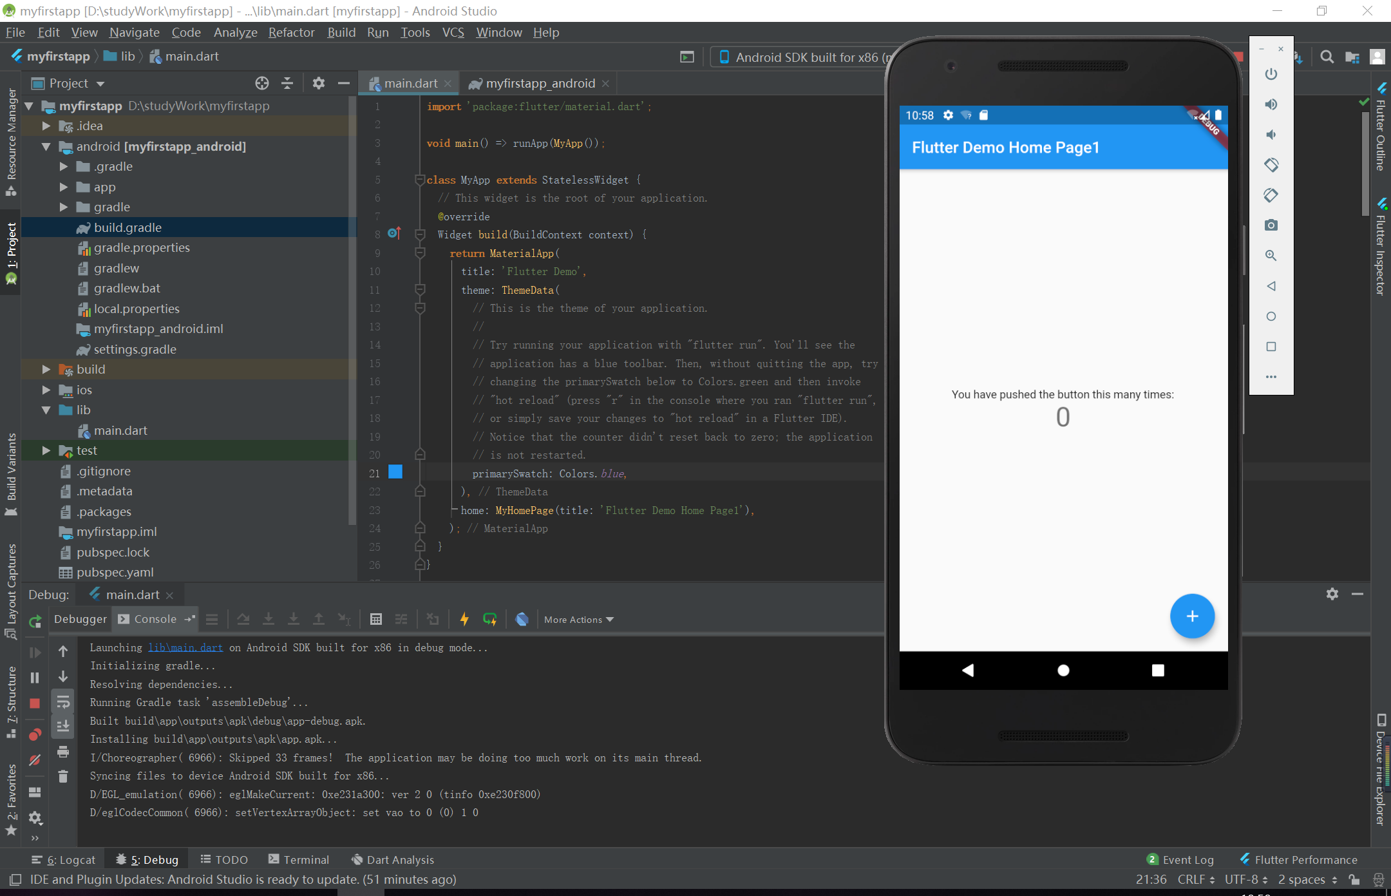Click the emulator zoom magnifier icon
This screenshot has width=1391, height=896.
pyautogui.click(x=1271, y=255)
